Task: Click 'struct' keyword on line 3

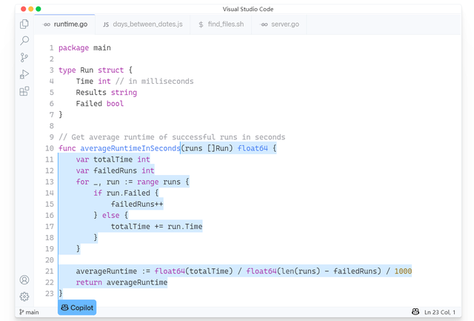Action: [x=110, y=70]
